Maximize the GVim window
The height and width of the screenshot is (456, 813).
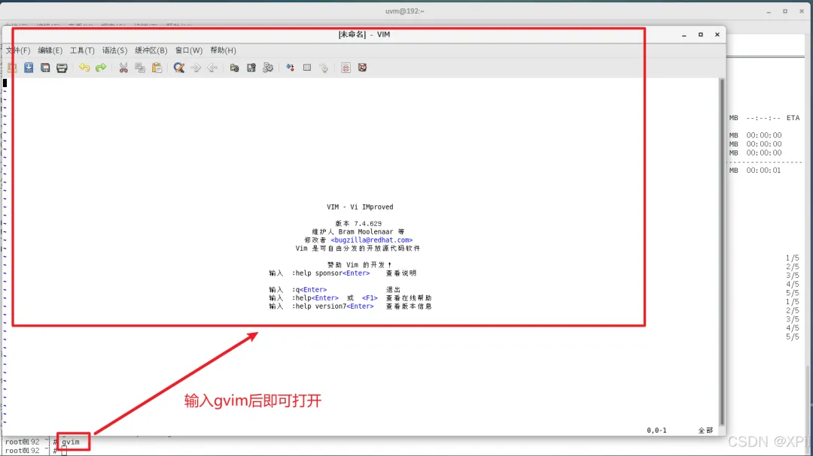pyautogui.click(x=701, y=35)
